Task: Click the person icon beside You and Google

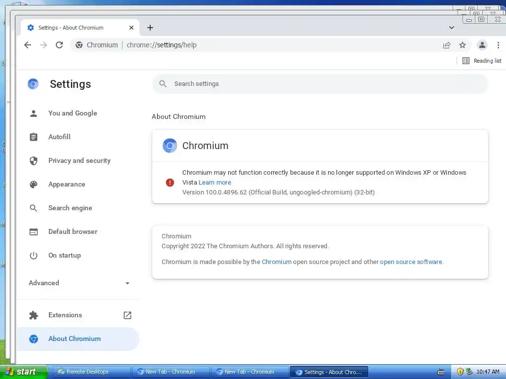Action: pyautogui.click(x=34, y=114)
